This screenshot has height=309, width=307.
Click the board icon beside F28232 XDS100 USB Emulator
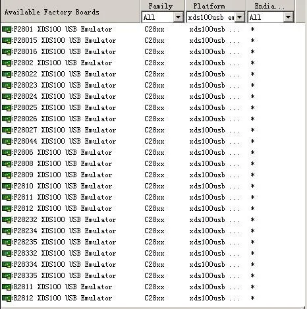[x=7, y=220]
